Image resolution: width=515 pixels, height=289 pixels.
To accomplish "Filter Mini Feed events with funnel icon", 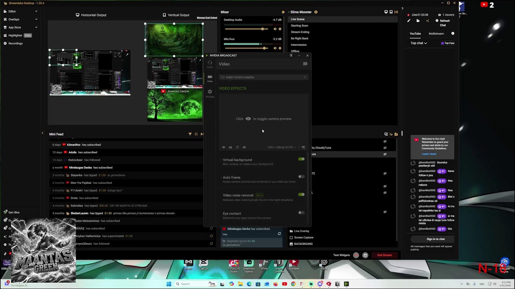I will click(190, 134).
